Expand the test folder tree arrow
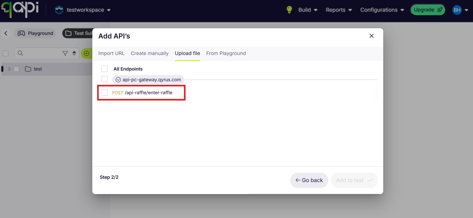The width and height of the screenshot is (473, 218). coord(10,69)
